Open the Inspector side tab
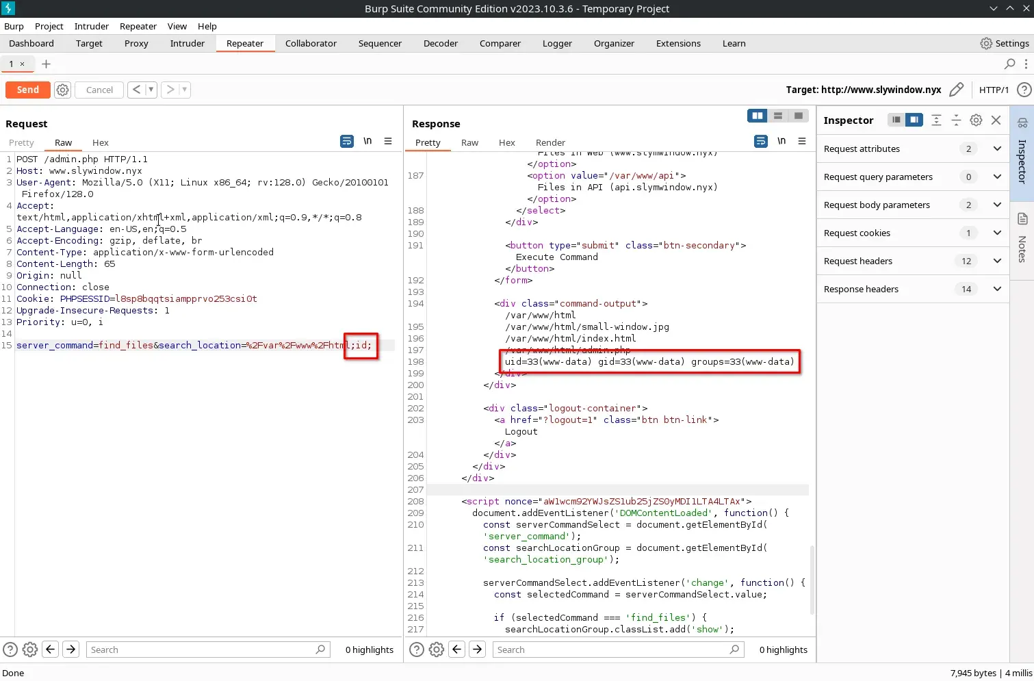The width and height of the screenshot is (1034, 681). [1022, 153]
